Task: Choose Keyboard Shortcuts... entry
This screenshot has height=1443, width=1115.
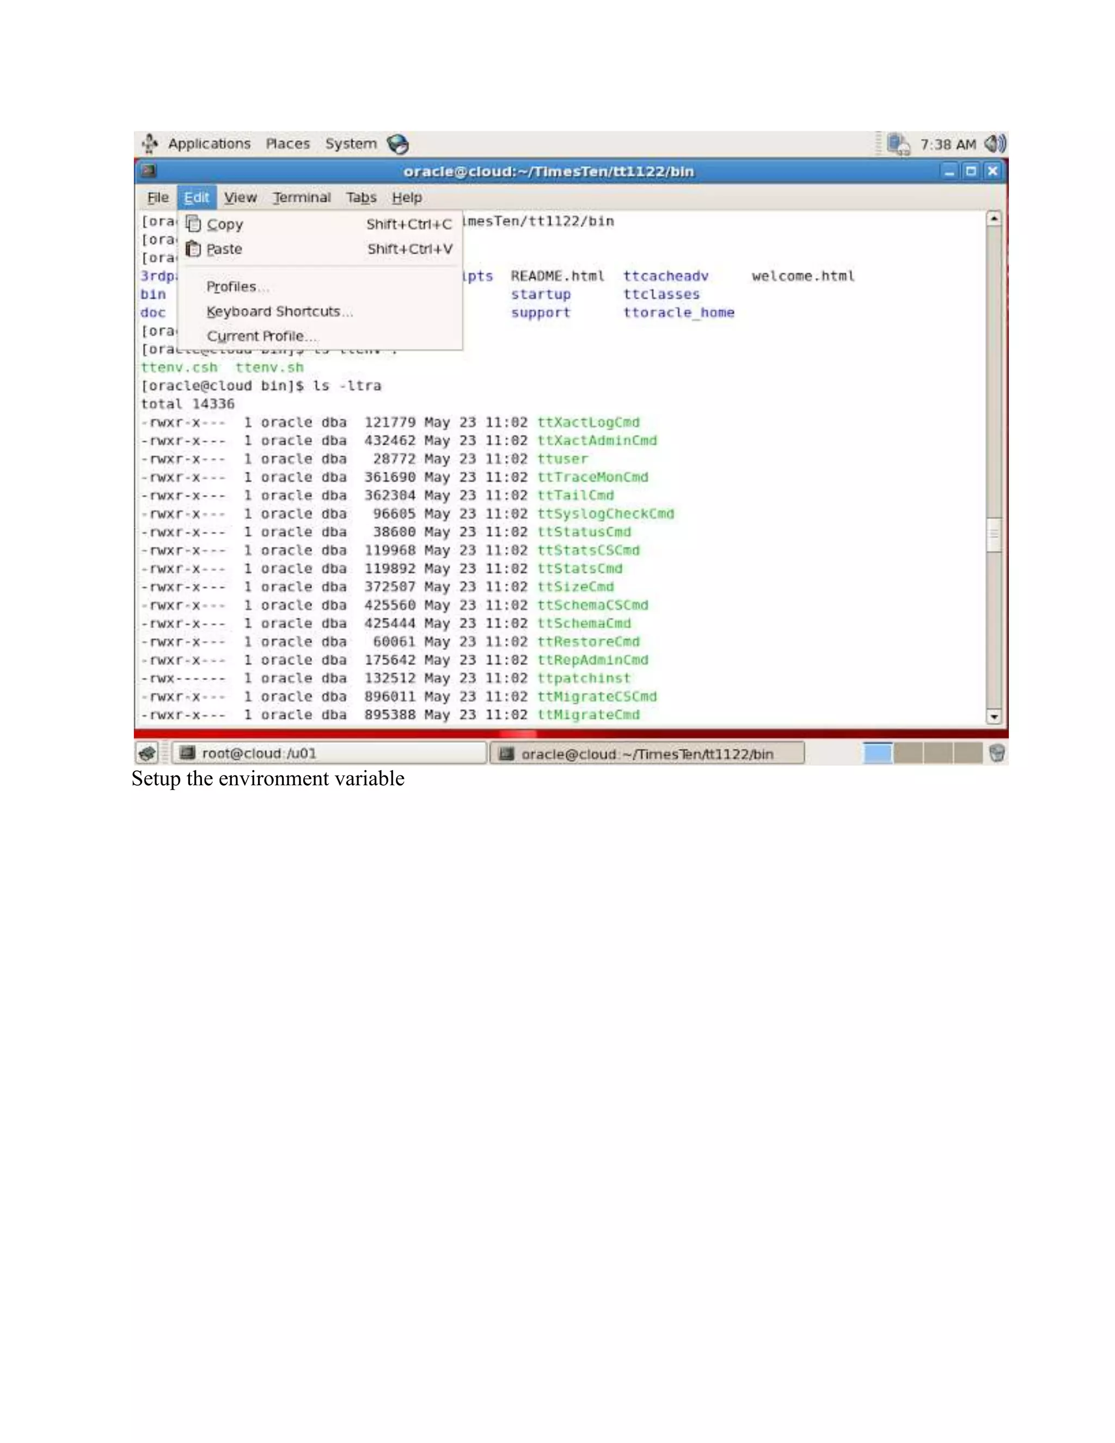Action: tap(279, 312)
